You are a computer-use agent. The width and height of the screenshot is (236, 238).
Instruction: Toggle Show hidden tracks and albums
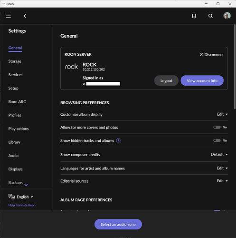point(217,140)
